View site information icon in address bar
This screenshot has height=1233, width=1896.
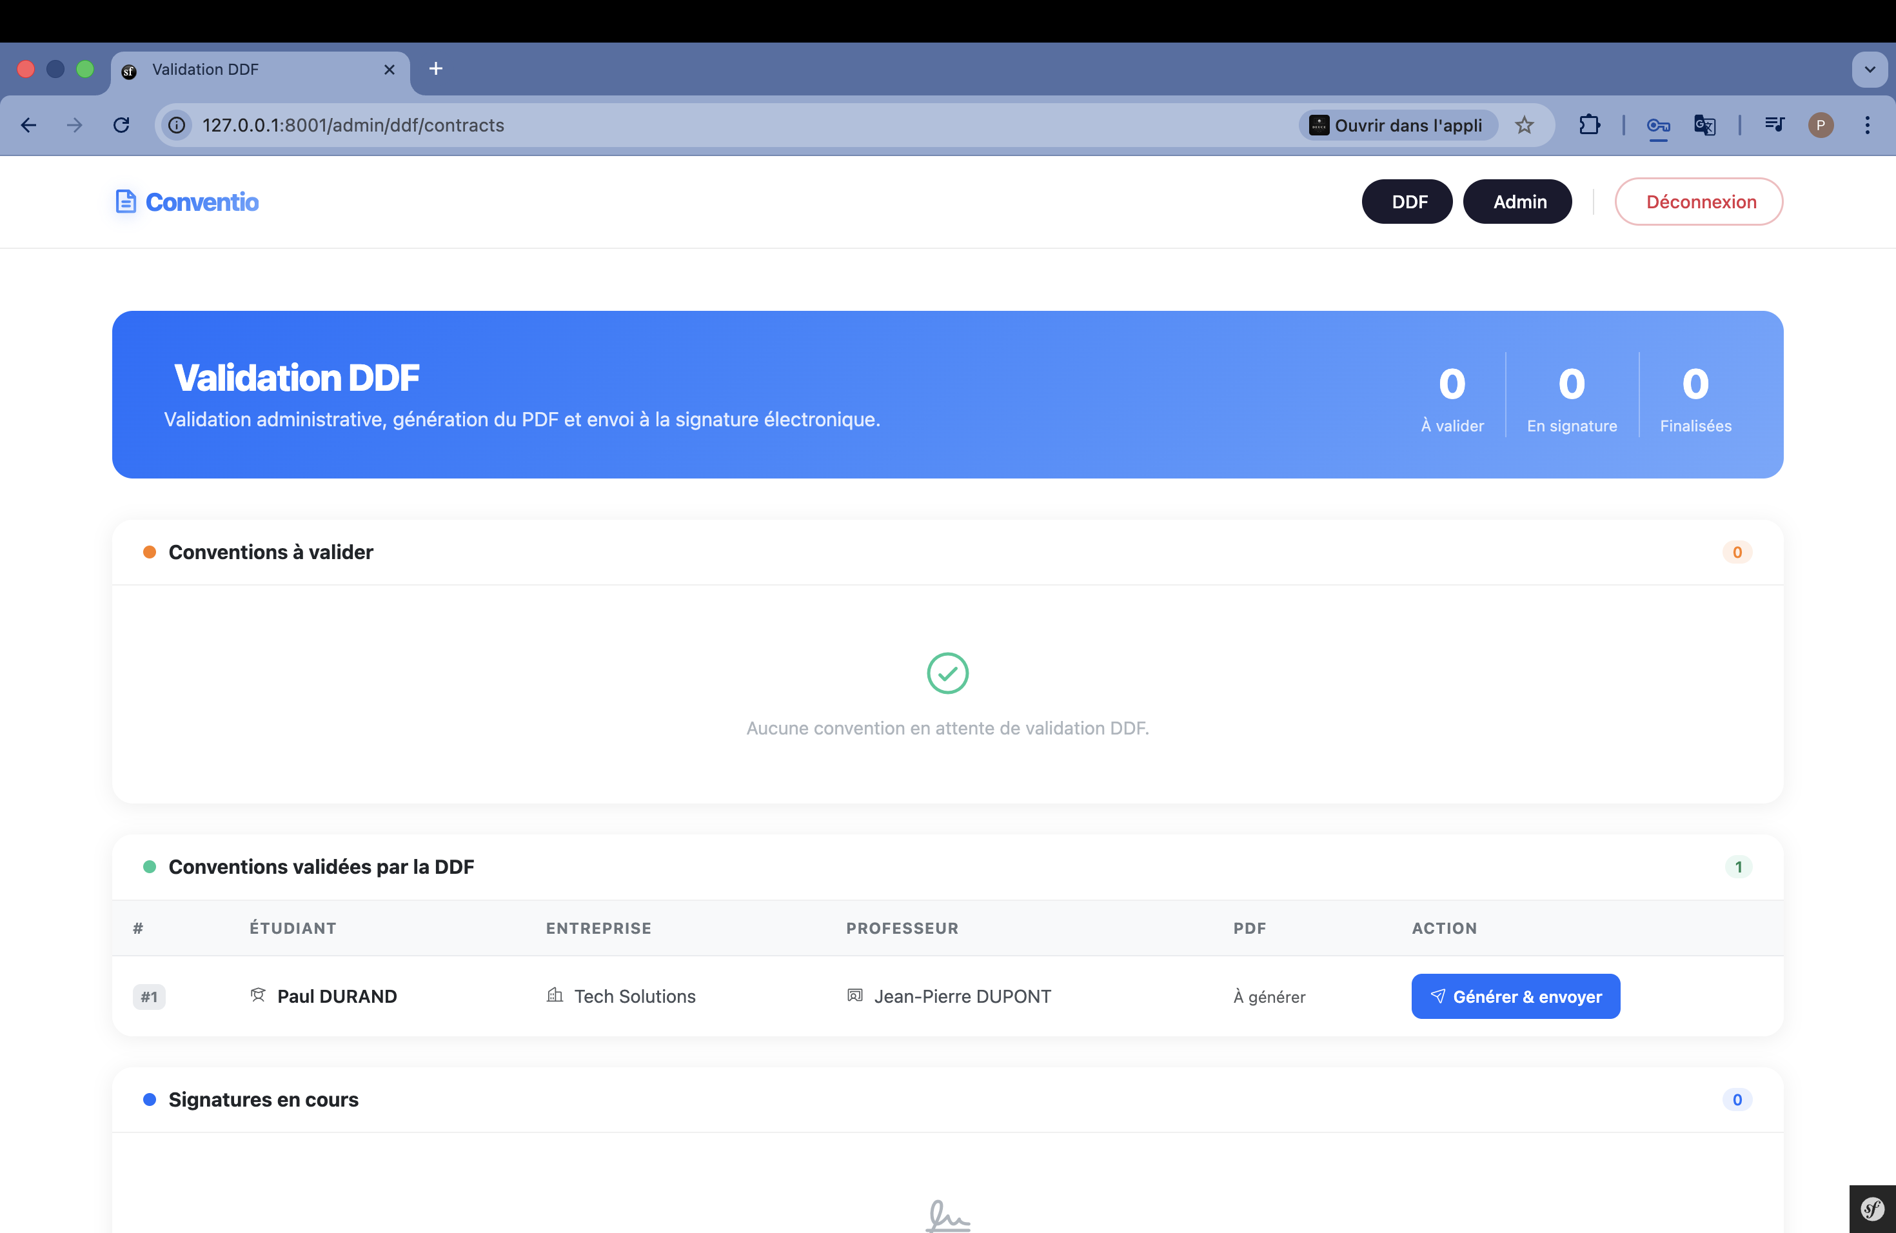point(177,125)
